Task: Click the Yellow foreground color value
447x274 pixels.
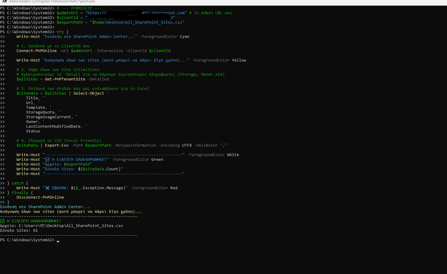Action: pos(239,60)
